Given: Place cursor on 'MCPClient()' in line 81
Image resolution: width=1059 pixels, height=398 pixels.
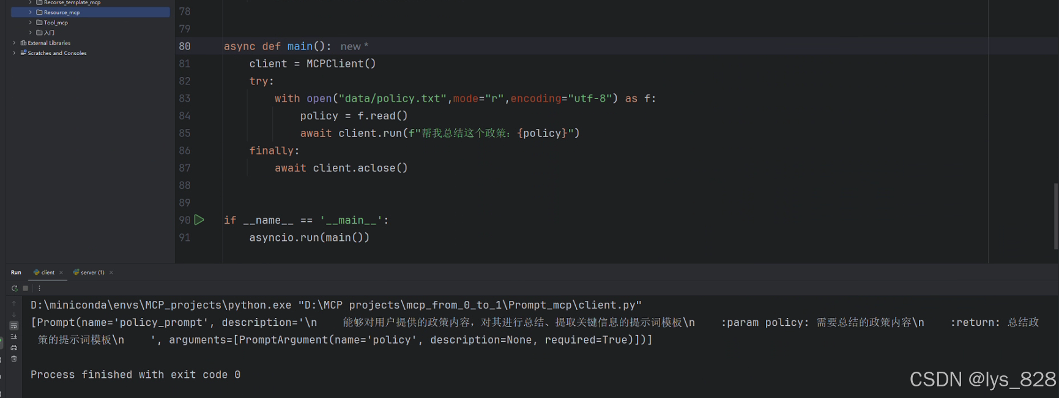Looking at the screenshot, I should click(341, 64).
